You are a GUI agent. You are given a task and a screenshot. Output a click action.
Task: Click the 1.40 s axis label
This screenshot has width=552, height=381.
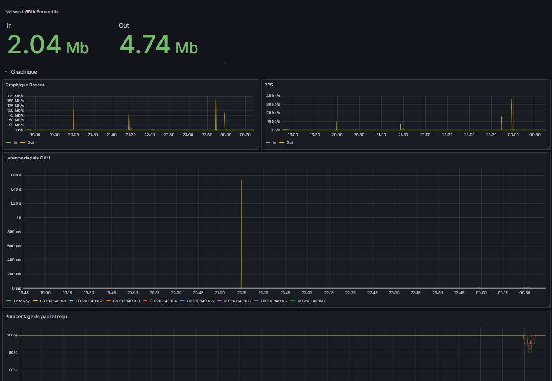pyautogui.click(x=16, y=189)
